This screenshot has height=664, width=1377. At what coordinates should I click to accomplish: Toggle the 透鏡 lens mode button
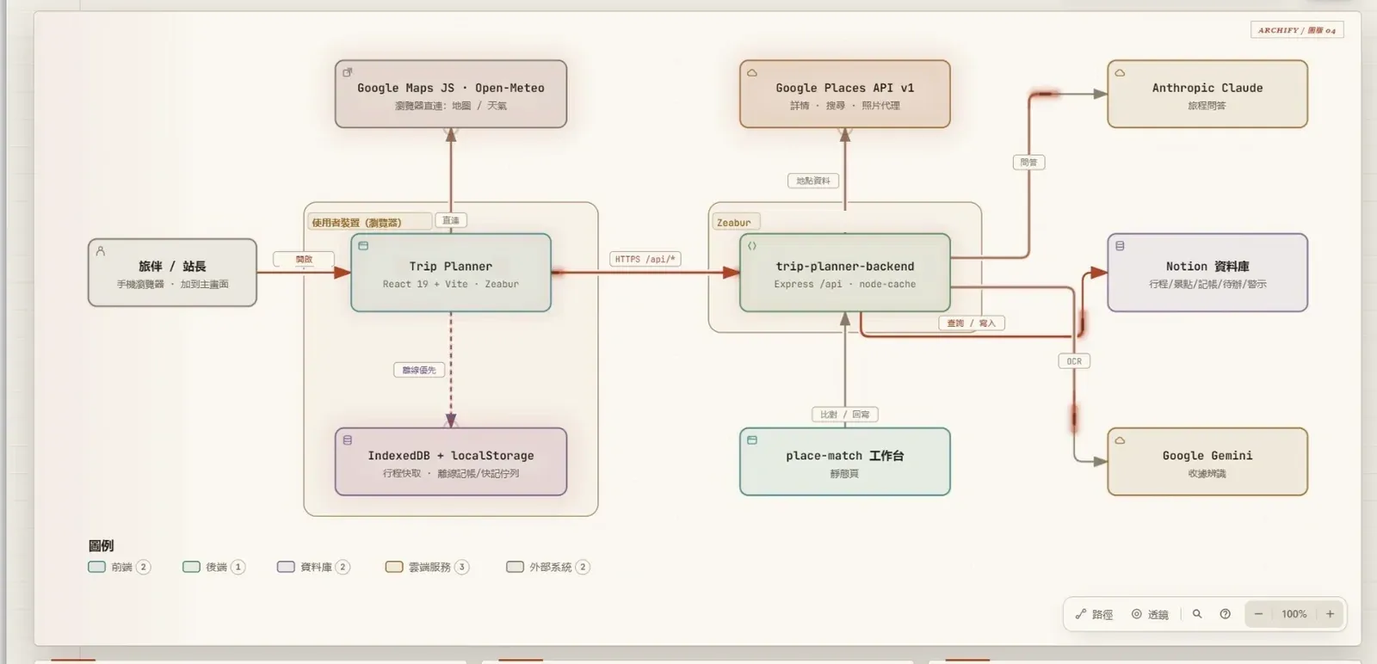tap(1150, 614)
